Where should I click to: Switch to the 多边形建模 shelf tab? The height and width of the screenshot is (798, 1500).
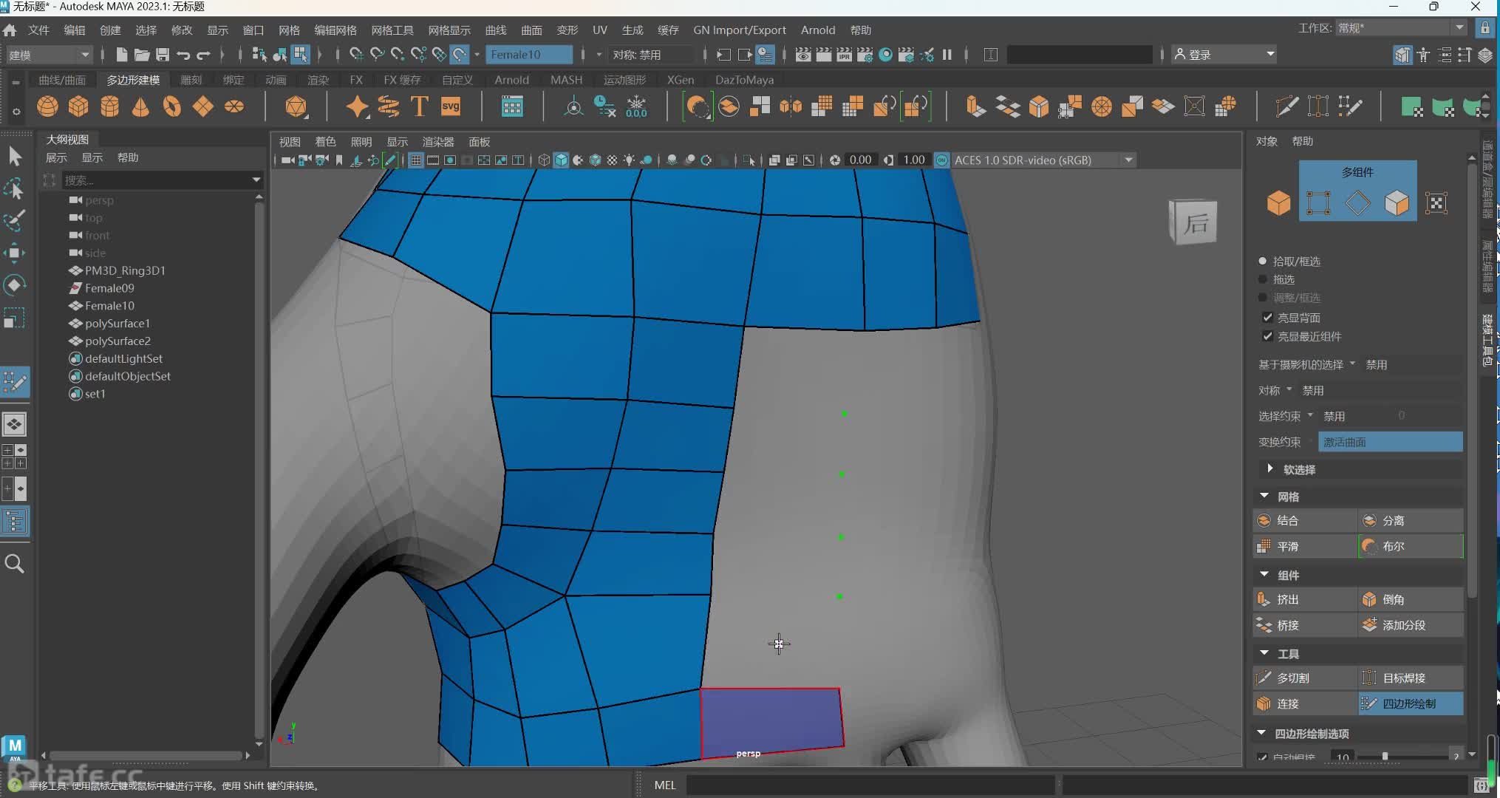pyautogui.click(x=133, y=80)
